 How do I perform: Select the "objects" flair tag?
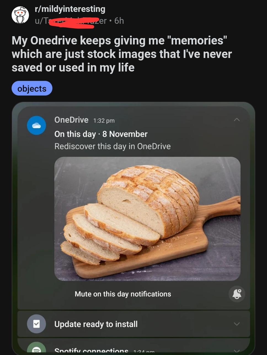coord(32,88)
